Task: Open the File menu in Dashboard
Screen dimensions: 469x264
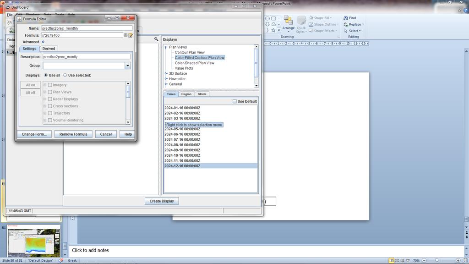Action: tap(10, 15)
